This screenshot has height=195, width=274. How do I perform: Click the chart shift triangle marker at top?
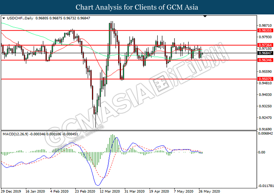click(x=205, y=17)
